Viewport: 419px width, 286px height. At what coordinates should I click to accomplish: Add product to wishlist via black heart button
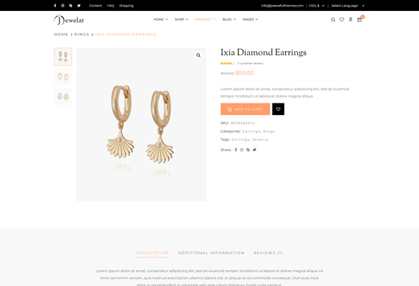point(278,109)
